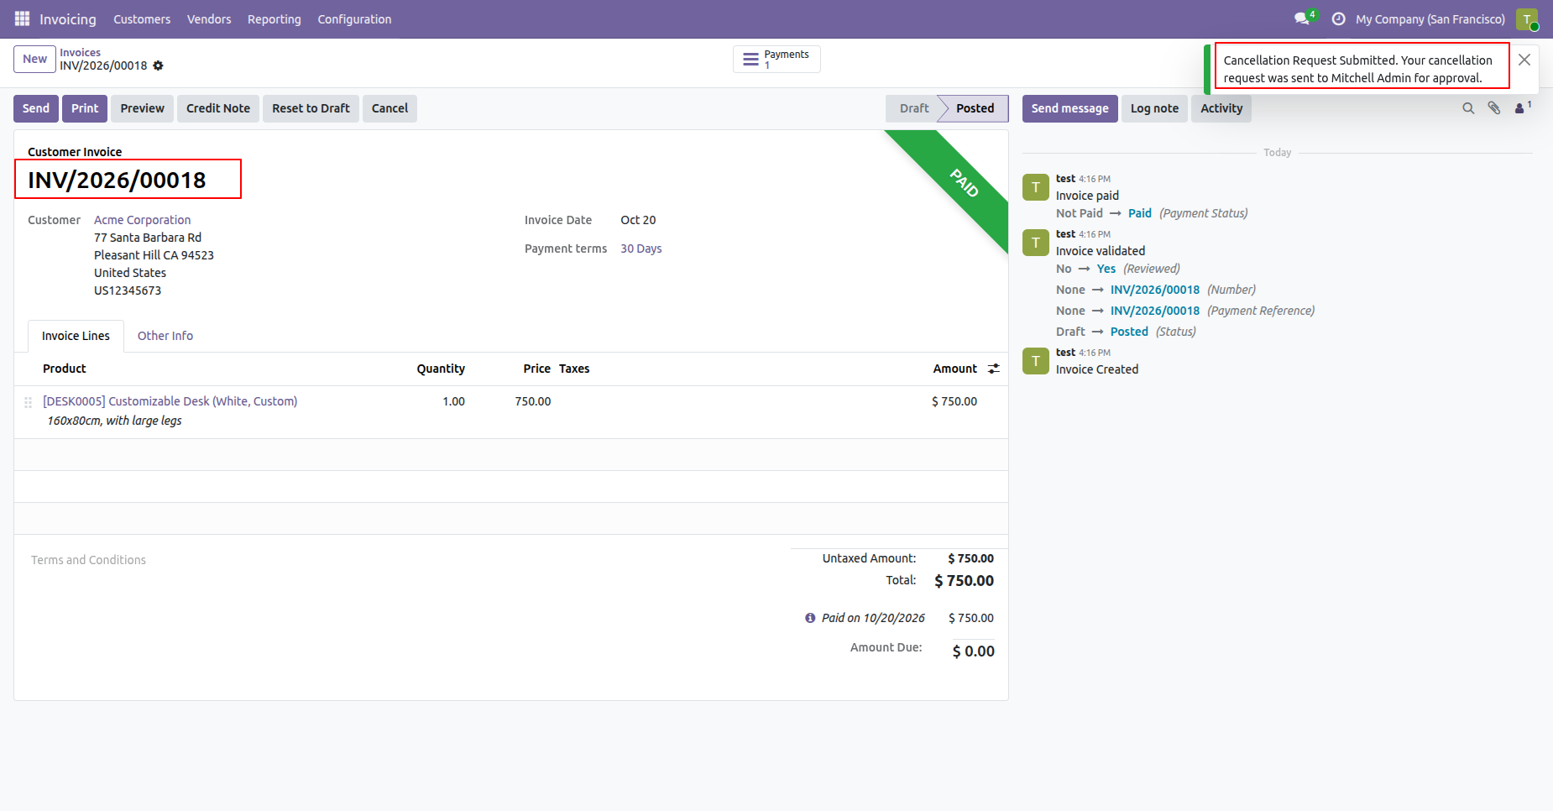The width and height of the screenshot is (1553, 811).
Task: Click price cell 750.00
Action: click(x=533, y=401)
